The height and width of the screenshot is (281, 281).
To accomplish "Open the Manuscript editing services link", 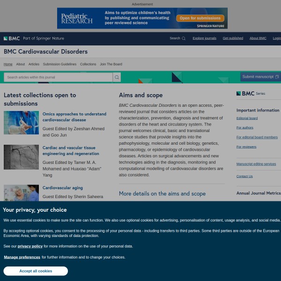I will (x=256, y=164).
